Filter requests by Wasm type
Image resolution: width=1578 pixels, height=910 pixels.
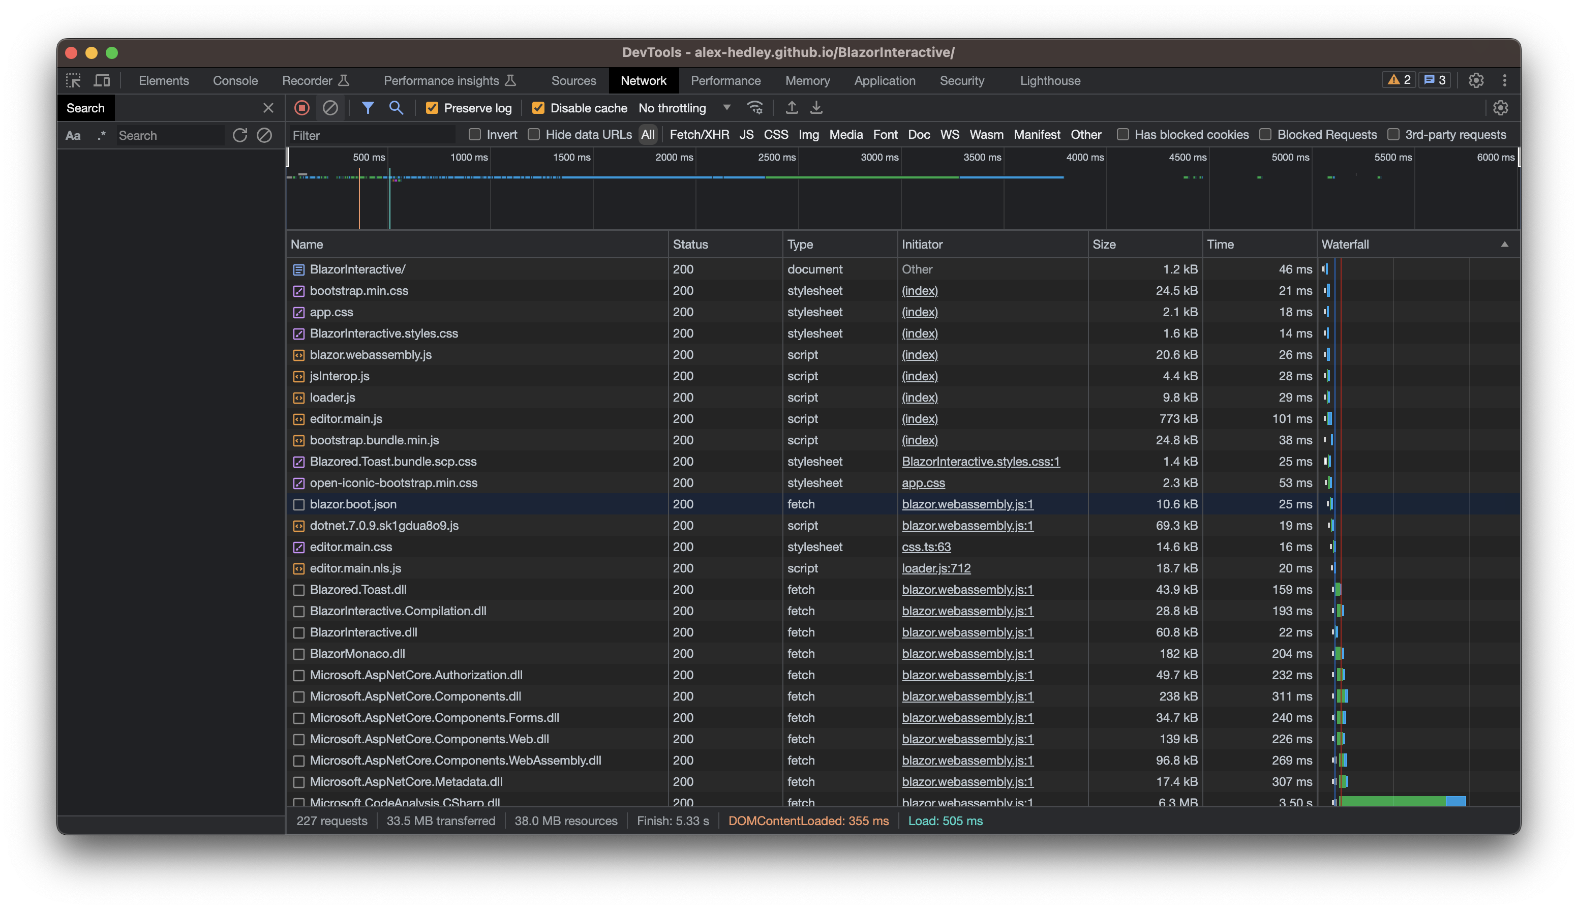[986, 134]
